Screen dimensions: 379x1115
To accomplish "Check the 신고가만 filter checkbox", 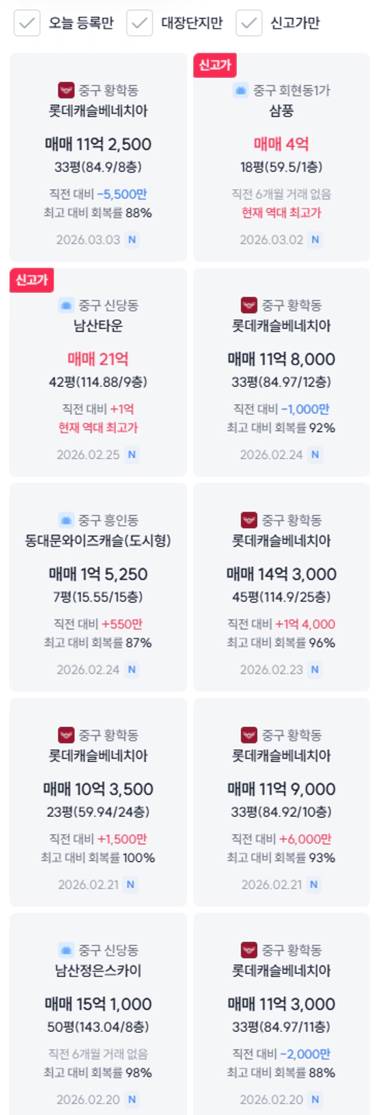I will coord(249,23).
